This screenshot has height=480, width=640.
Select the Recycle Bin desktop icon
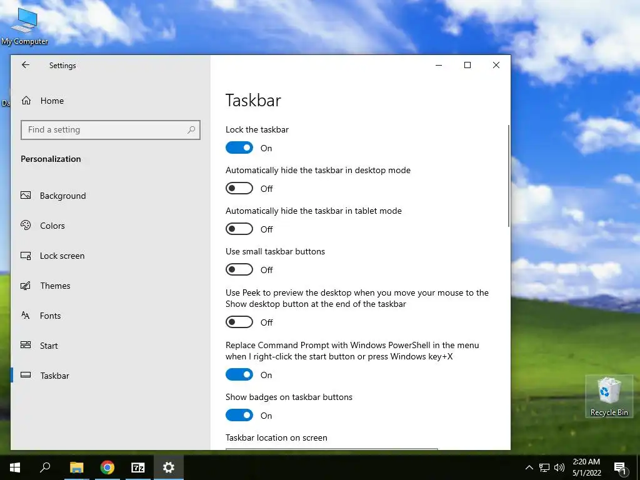(x=609, y=396)
